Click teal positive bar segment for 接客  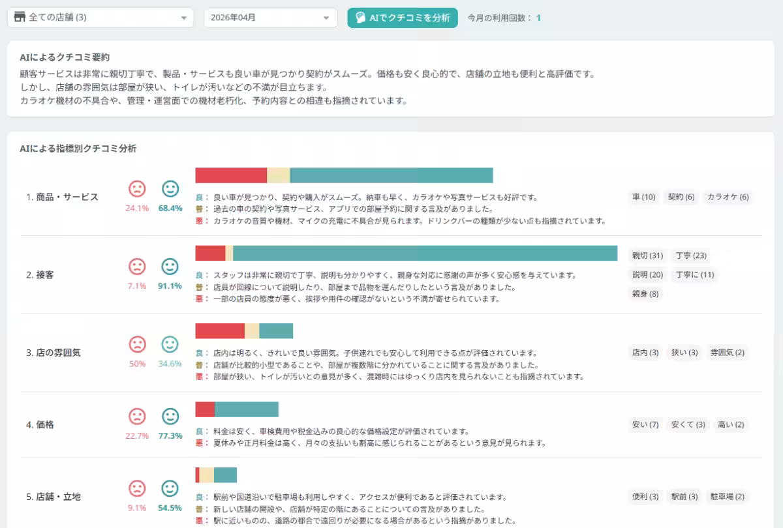click(x=425, y=253)
